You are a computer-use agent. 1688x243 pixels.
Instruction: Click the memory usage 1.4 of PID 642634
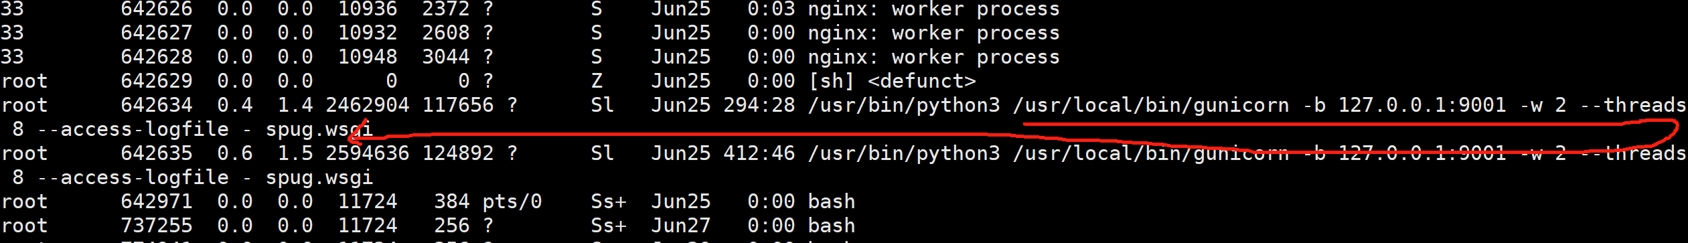(x=295, y=105)
